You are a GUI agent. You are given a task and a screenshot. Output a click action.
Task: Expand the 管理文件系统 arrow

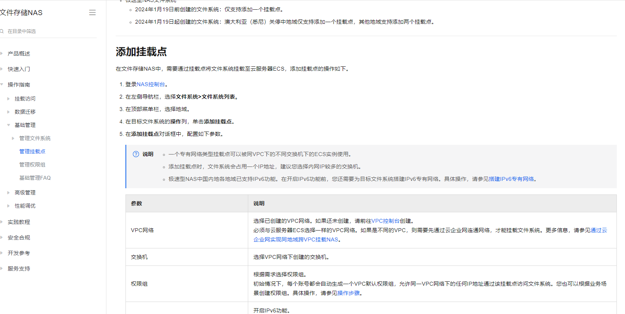pos(13,138)
